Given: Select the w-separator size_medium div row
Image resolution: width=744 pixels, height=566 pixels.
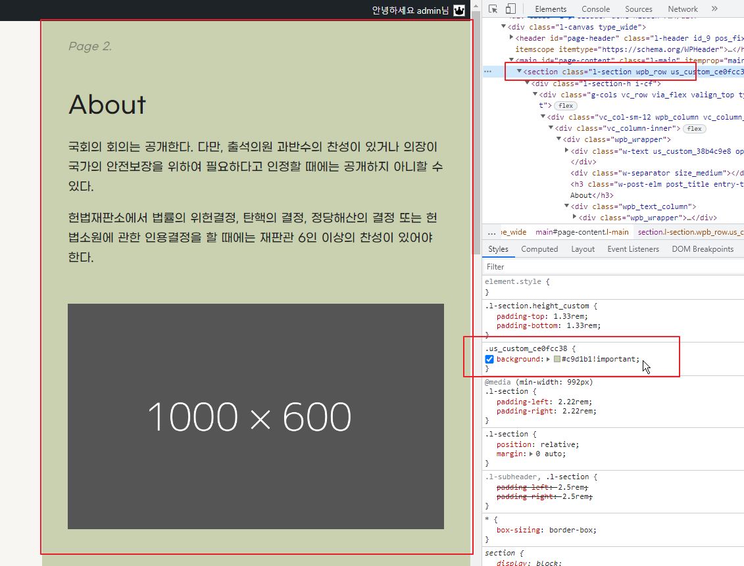Looking at the screenshot, I should (x=657, y=173).
